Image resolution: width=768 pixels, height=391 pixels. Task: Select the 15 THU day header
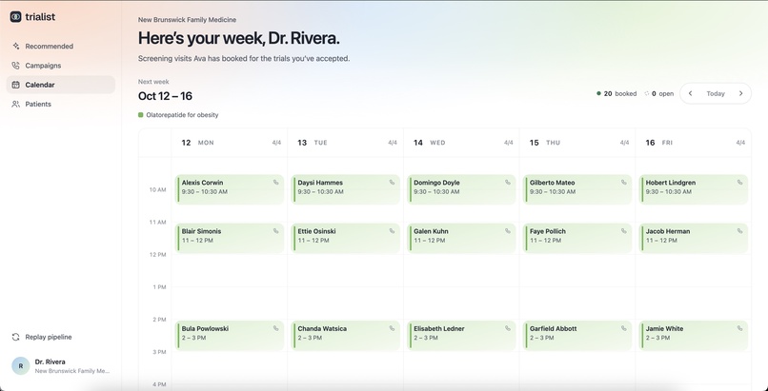pyautogui.click(x=577, y=143)
